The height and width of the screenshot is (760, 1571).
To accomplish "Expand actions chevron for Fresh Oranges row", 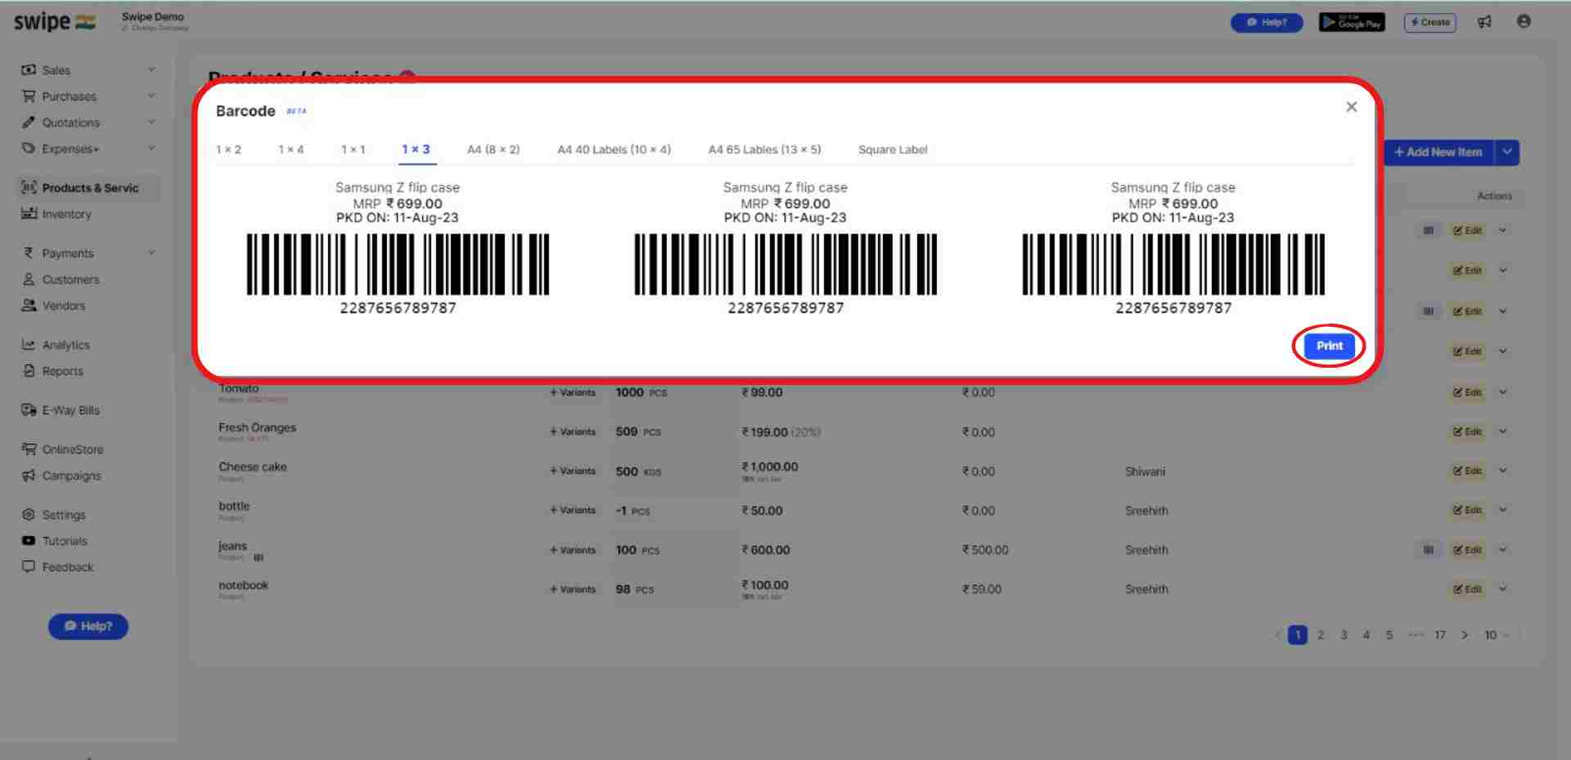I will tap(1503, 431).
